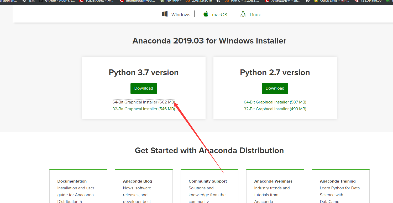
Task: Click the Community Support card heading
Action: click(208, 181)
